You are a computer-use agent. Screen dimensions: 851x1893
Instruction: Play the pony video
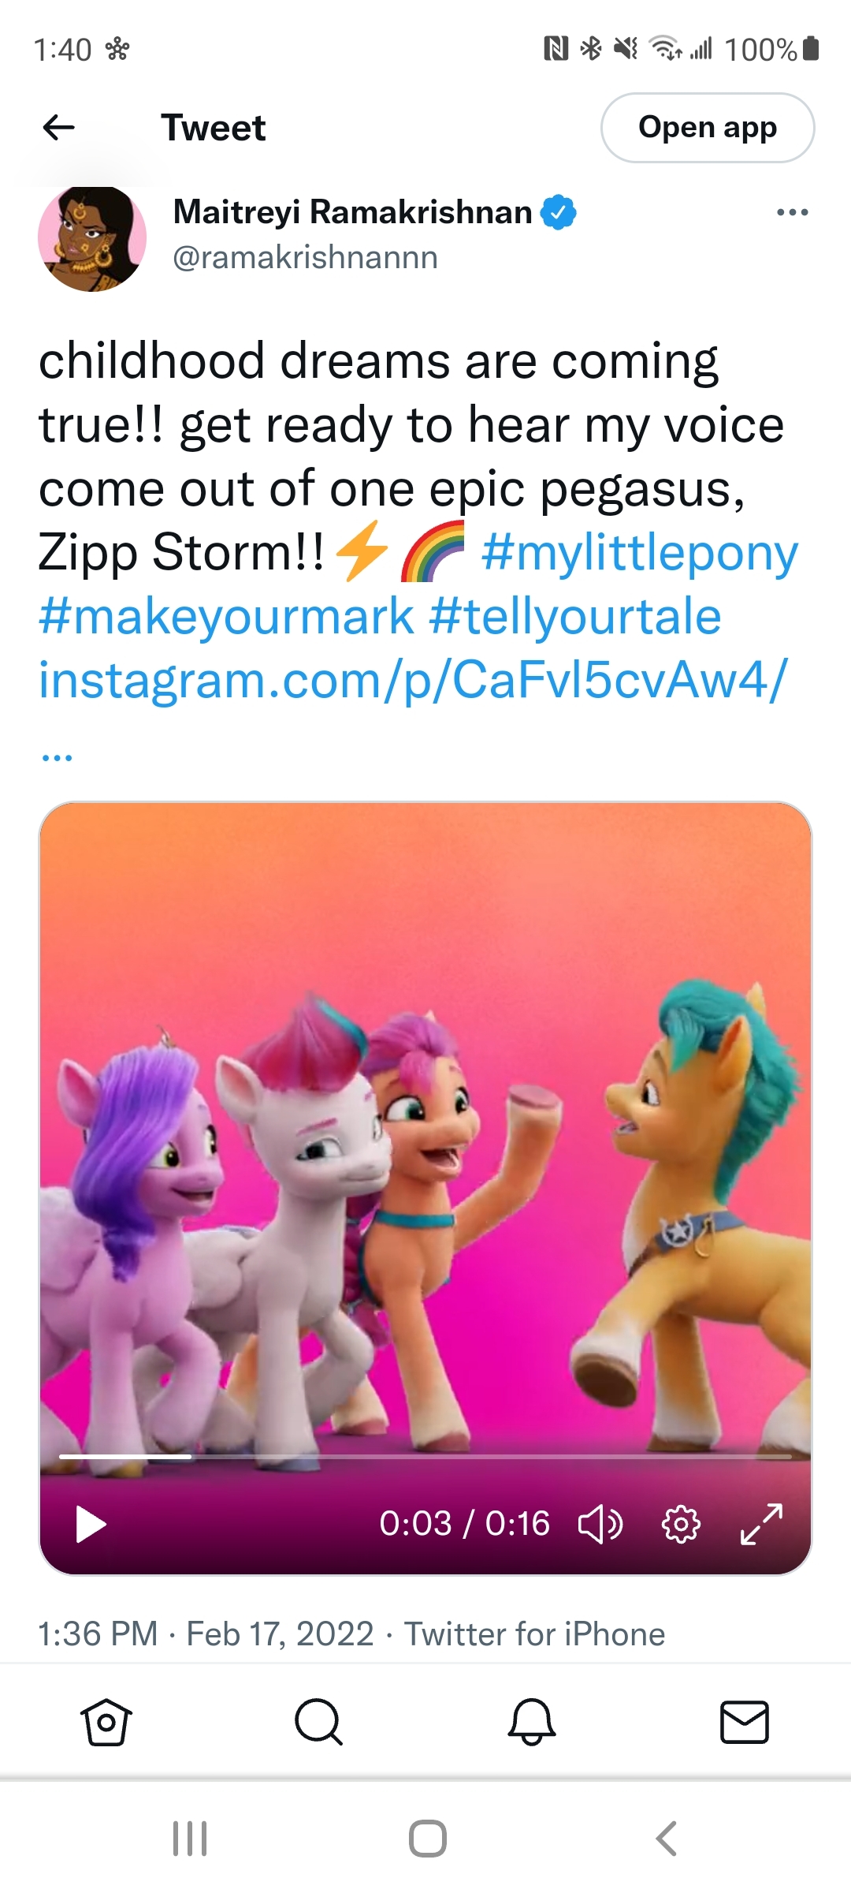tap(91, 1524)
